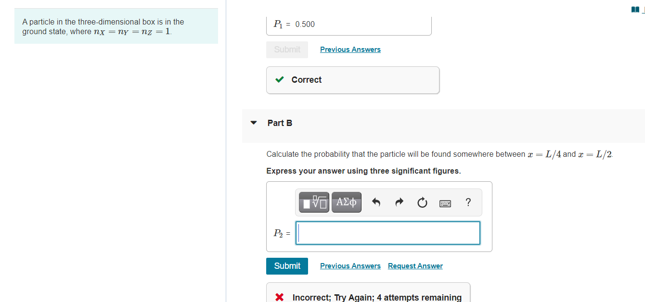
Task: Collapse Part B using its disclosure triangle
Action: pos(254,123)
